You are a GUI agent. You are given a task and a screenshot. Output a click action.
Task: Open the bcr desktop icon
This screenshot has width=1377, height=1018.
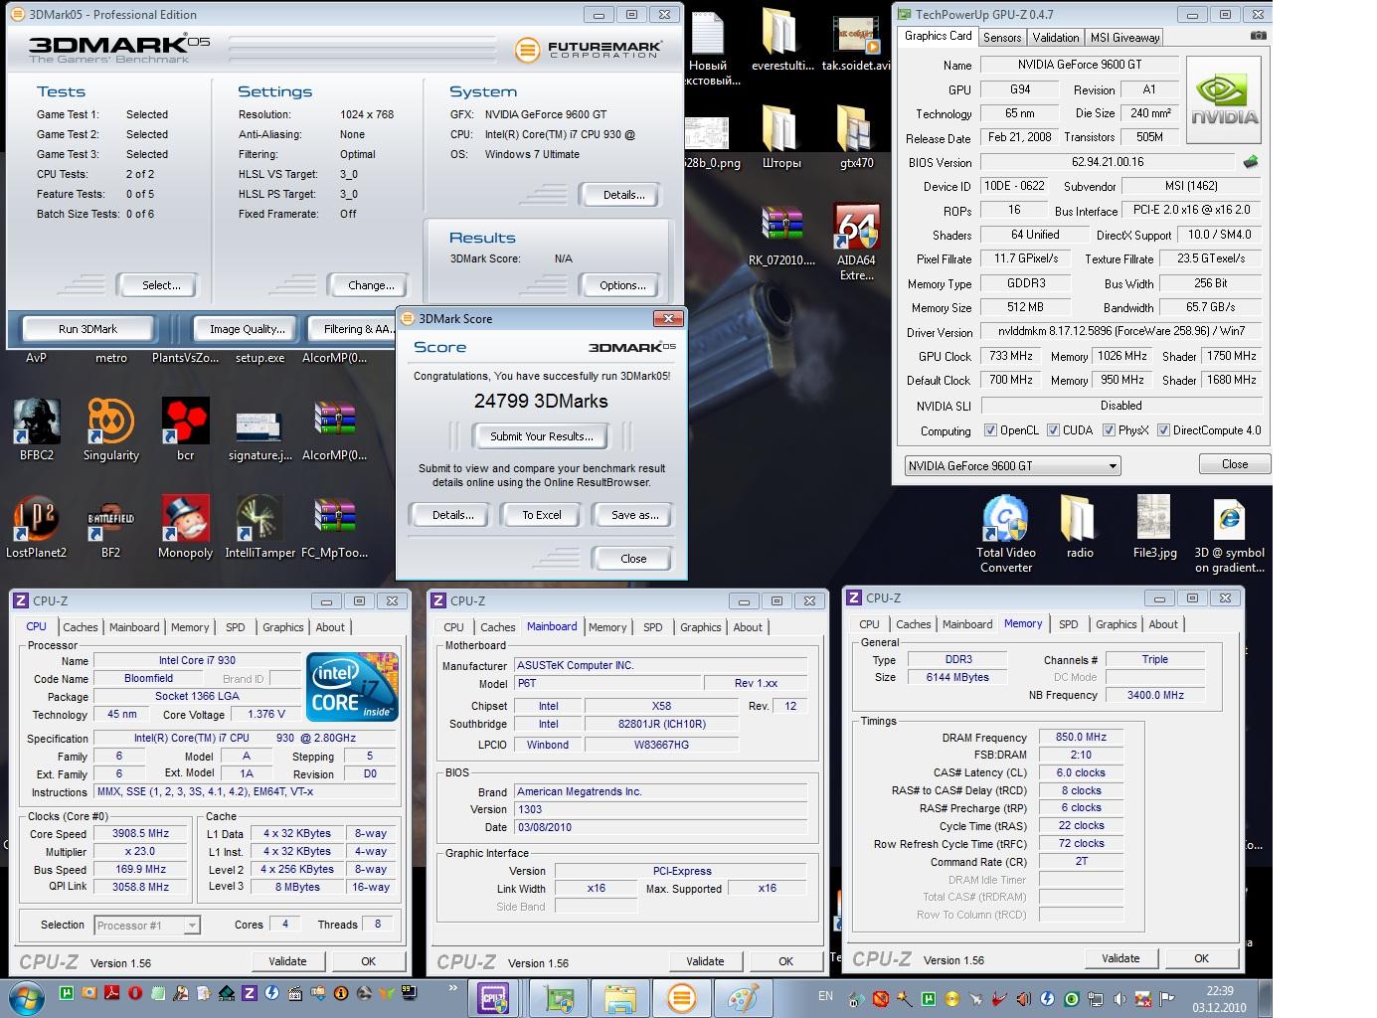186,430
